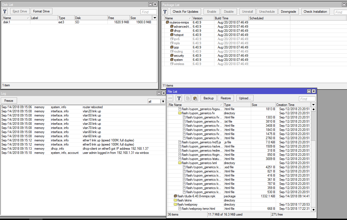Click the routeros-mmips package icon

(x=167, y=22)
